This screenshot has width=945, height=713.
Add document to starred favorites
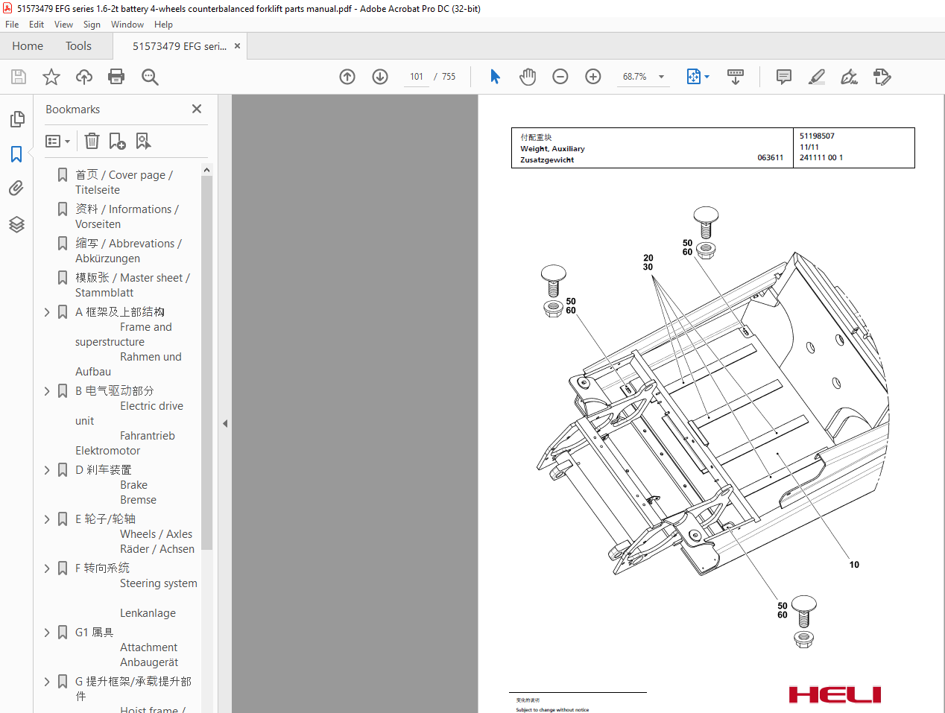[x=51, y=77]
